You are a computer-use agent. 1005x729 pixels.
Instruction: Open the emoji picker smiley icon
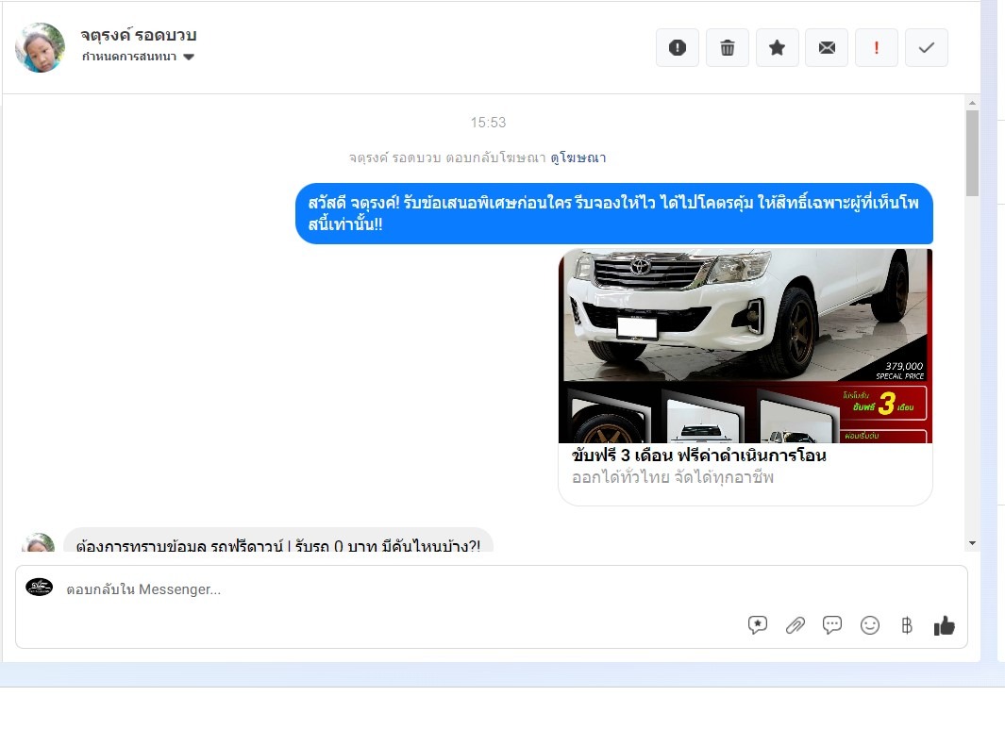(870, 625)
